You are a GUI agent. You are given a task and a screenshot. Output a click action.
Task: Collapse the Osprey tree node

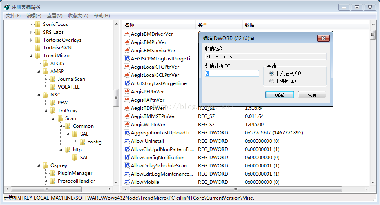tap(38, 166)
